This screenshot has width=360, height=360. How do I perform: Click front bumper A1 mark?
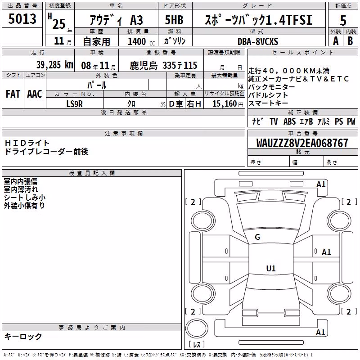coord(321,184)
